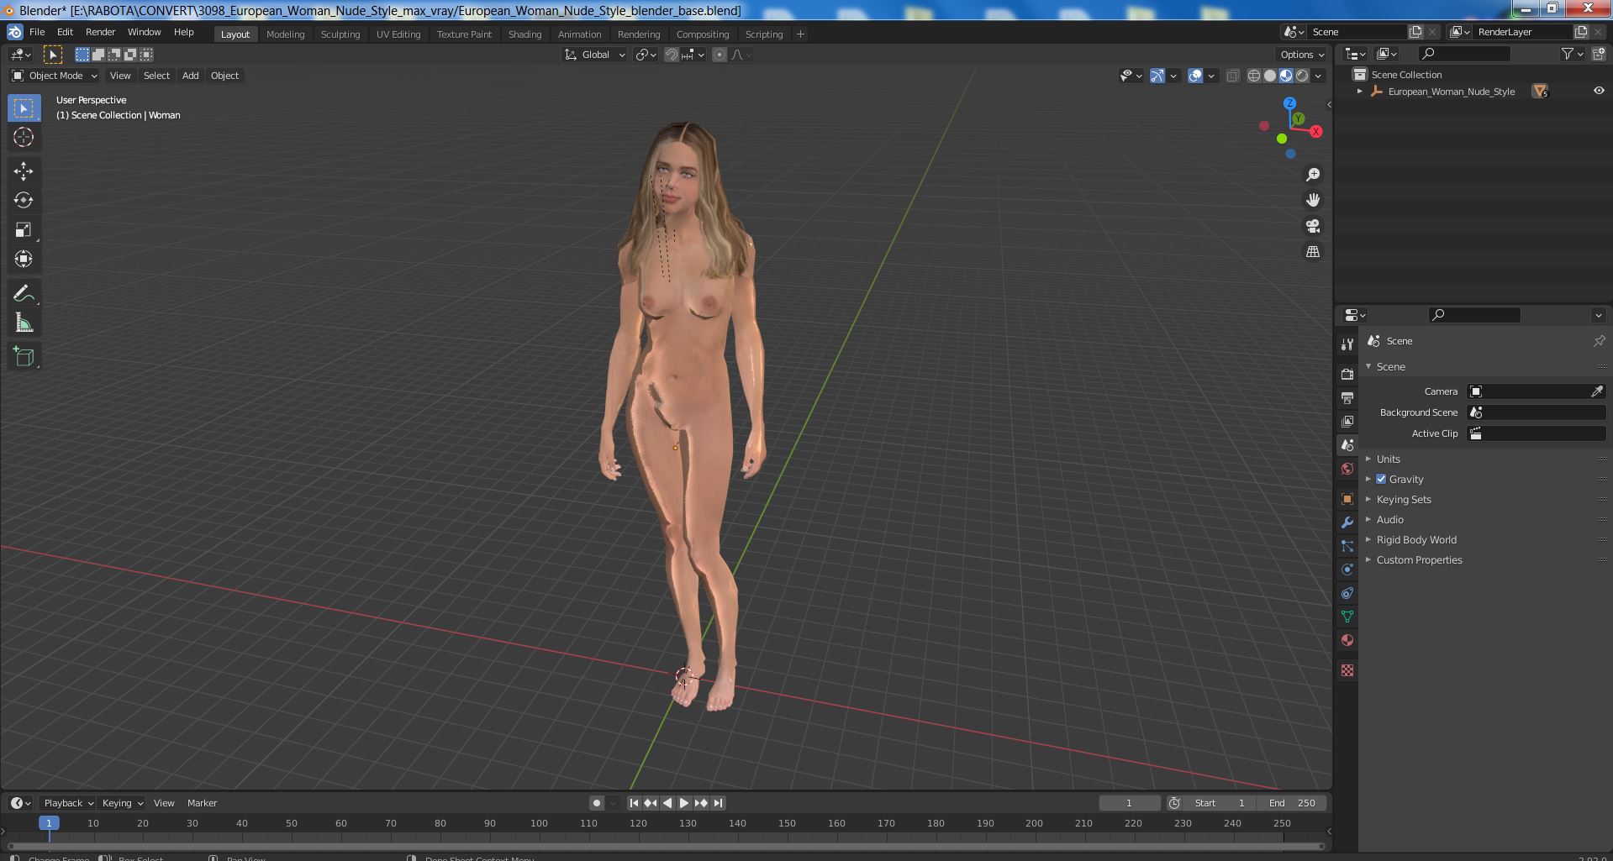Select the Scale tool
The image size is (1613, 861).
click(x=24, y=229)
